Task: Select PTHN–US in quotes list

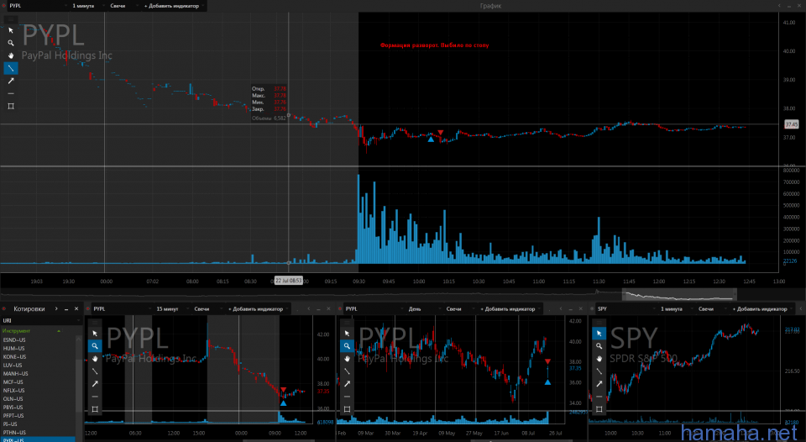Action: click(38, 432)
